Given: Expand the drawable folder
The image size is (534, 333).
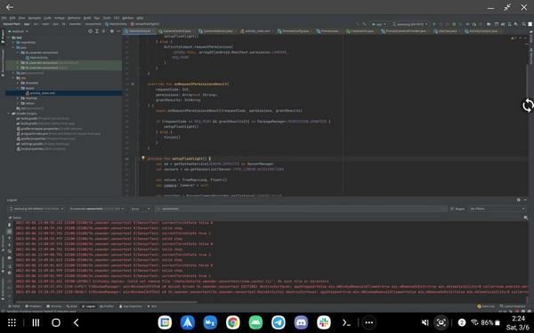Looking at the screenshot, I should click(18, 83).
